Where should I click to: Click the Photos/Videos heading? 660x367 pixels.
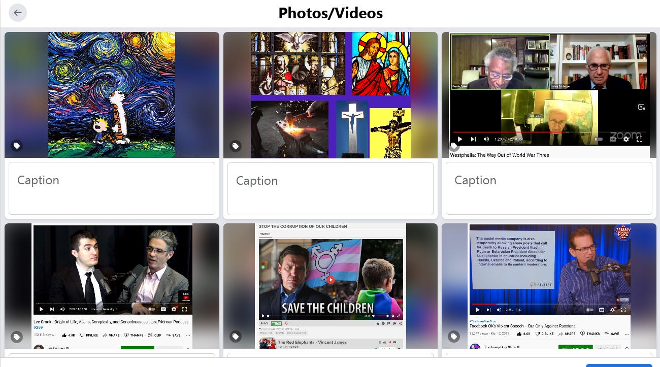(x=331, y=13)
